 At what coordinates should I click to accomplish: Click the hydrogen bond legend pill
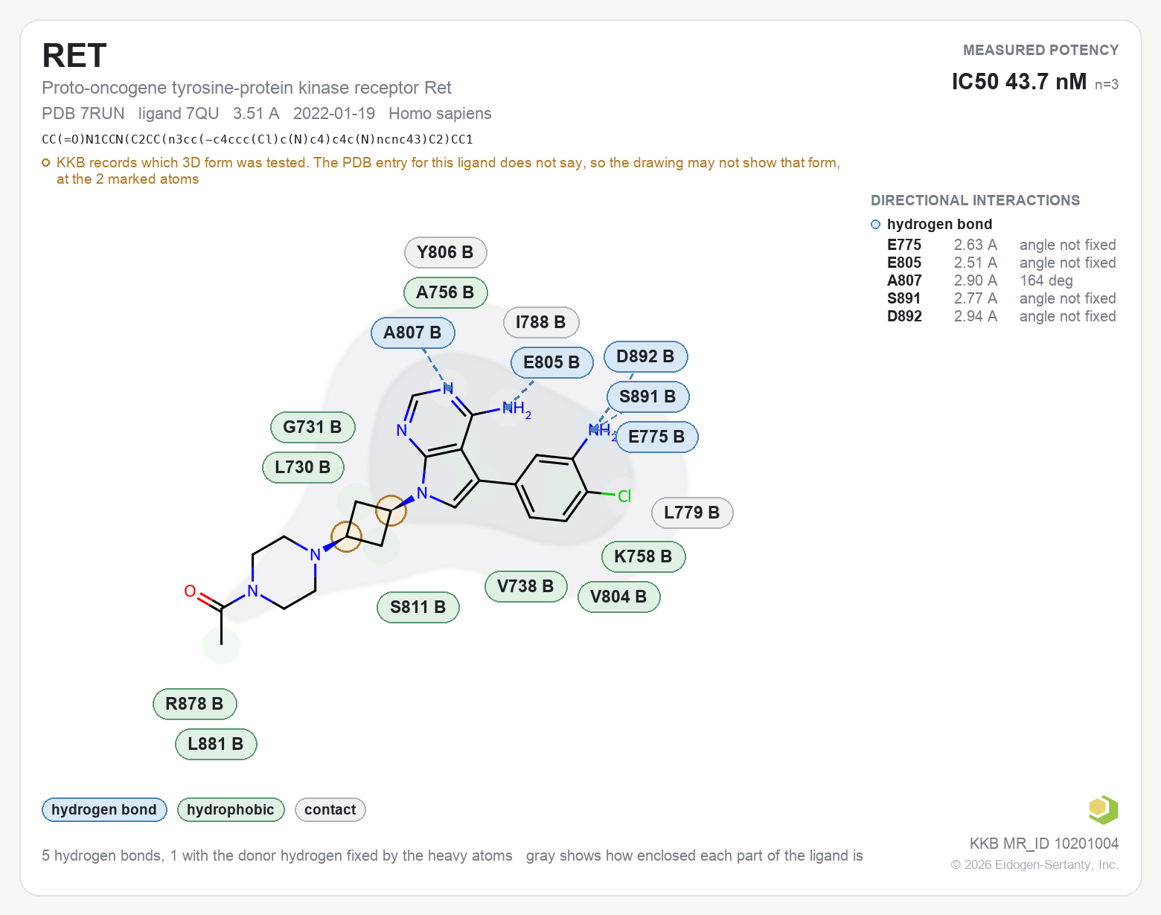pos(104,809)
